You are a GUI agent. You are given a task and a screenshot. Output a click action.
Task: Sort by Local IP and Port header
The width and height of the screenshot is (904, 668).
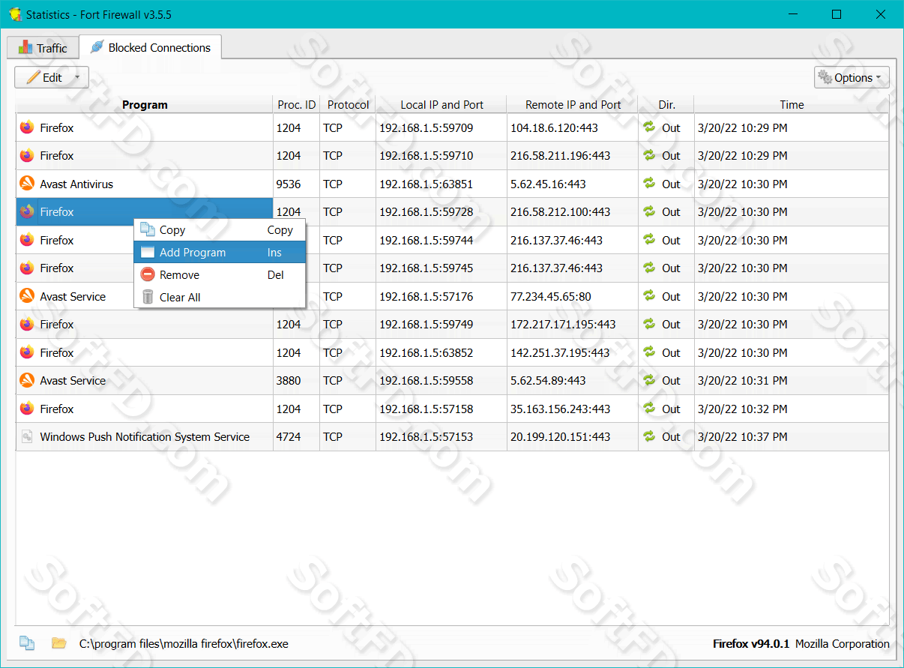(442, 105)
